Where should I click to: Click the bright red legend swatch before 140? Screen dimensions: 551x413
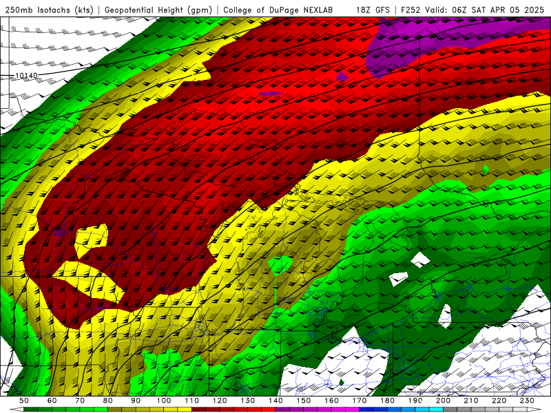pos(269,410)
